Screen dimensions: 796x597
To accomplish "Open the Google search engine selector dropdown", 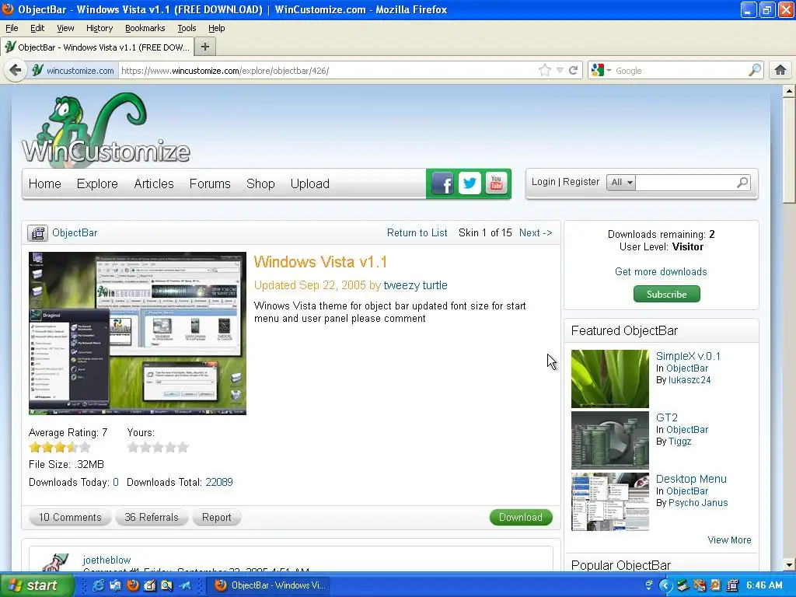I will pyautogui.click(x=601, y=70).
